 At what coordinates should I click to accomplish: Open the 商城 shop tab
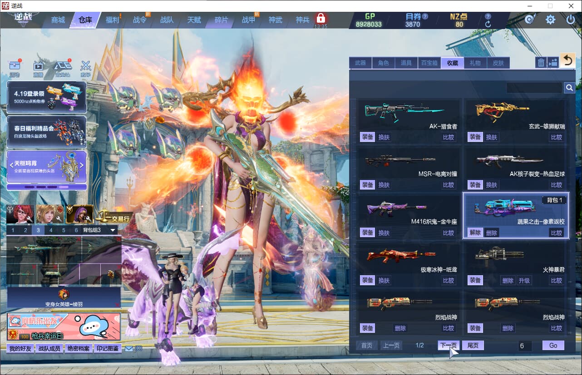coord(58,20)
